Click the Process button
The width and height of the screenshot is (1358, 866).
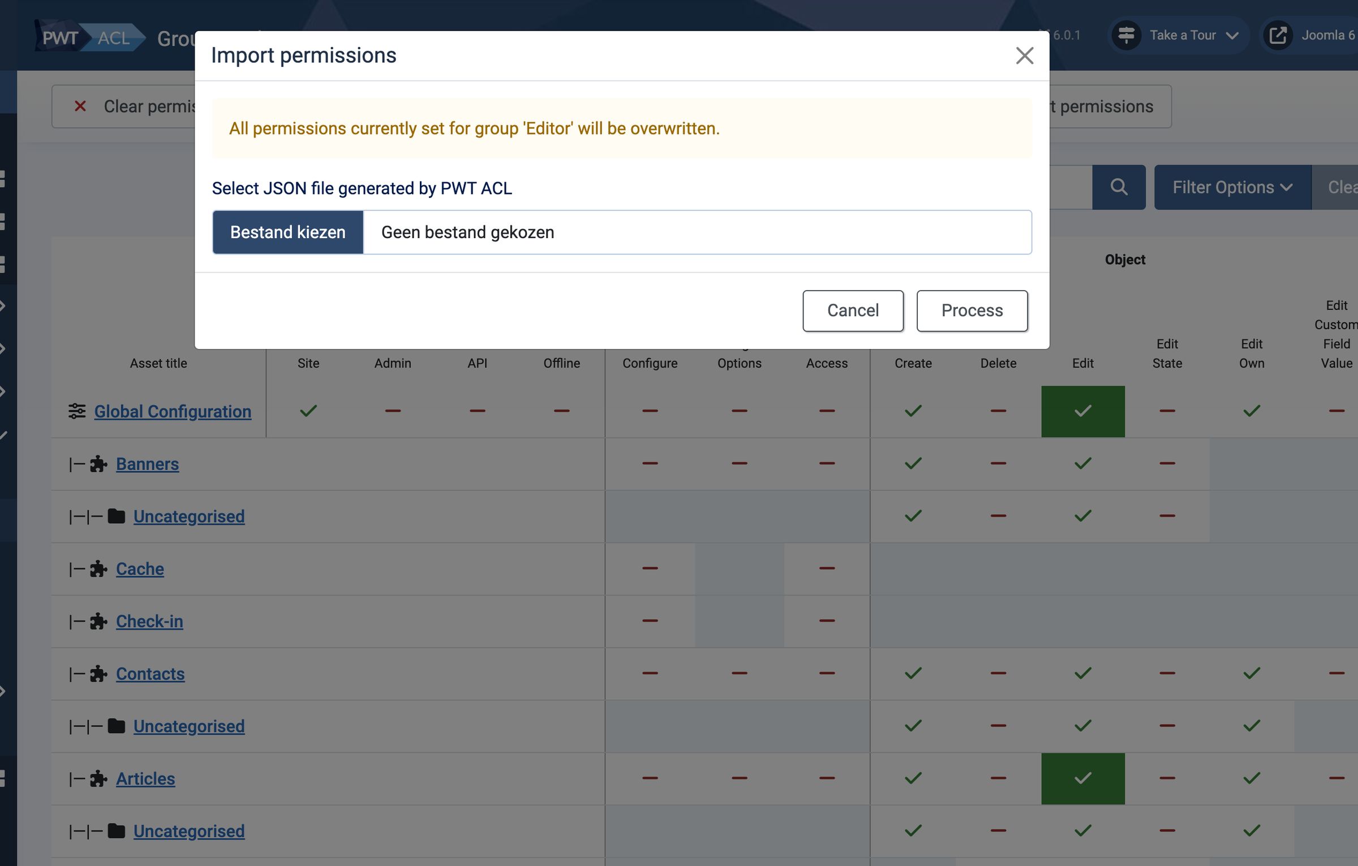972,311
